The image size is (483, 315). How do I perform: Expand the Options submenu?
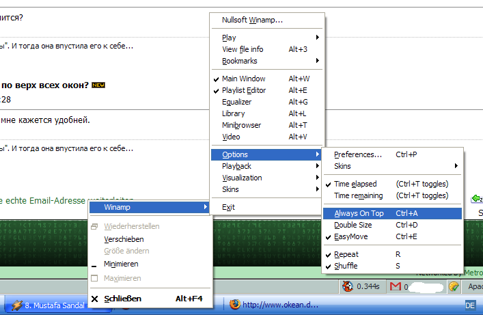266,154
